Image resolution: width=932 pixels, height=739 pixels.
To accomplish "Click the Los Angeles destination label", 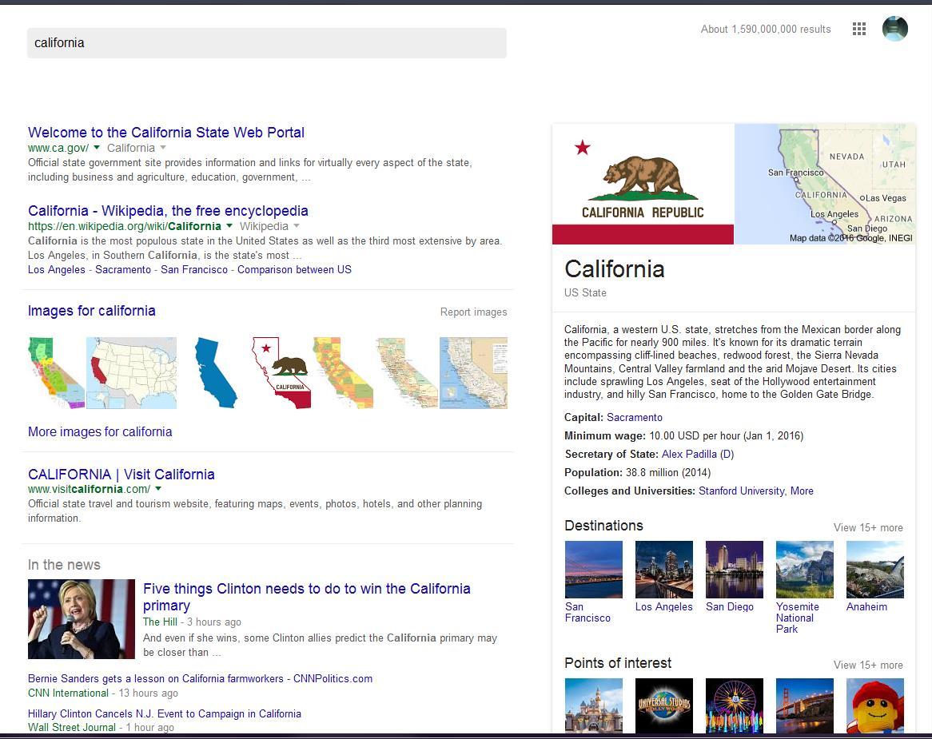I will coord(664,607).
